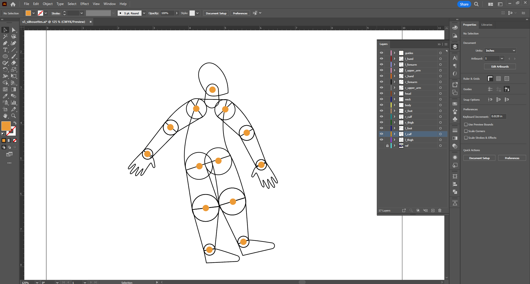Click the Share button

point(464,4)
